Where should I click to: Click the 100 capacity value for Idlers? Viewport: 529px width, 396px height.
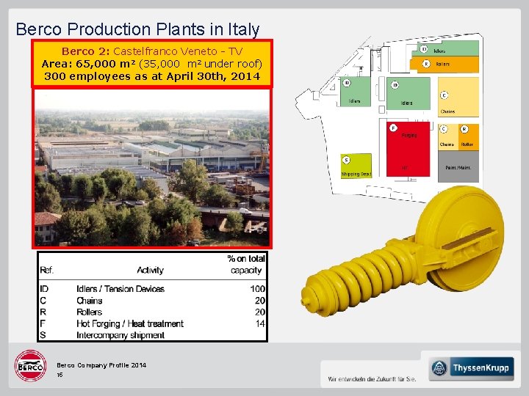tap(258, 289)
